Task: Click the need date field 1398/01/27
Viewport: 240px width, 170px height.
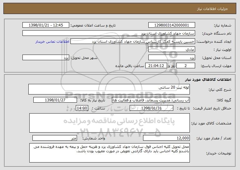Action: (55, 100)
